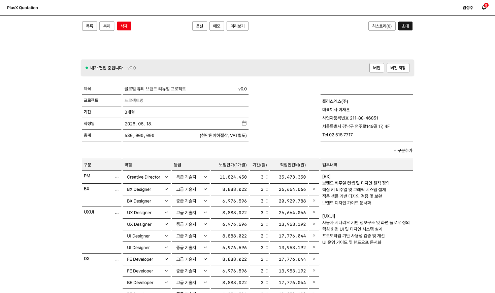Screen dimensions: 495x293
Task: Click the 목록 button
Action: point(90,26)
